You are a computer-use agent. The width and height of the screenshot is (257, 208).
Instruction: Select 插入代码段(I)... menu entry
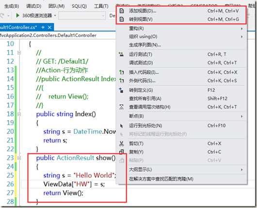coord(181,72)
